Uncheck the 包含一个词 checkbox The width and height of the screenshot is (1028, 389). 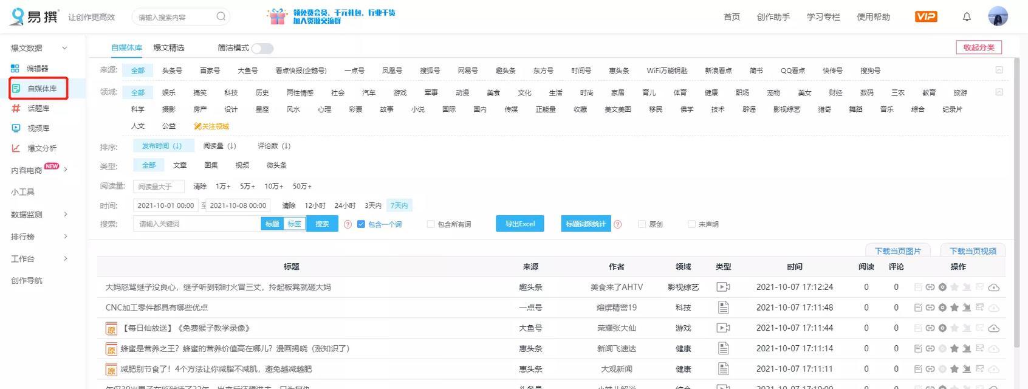(361, 224)
